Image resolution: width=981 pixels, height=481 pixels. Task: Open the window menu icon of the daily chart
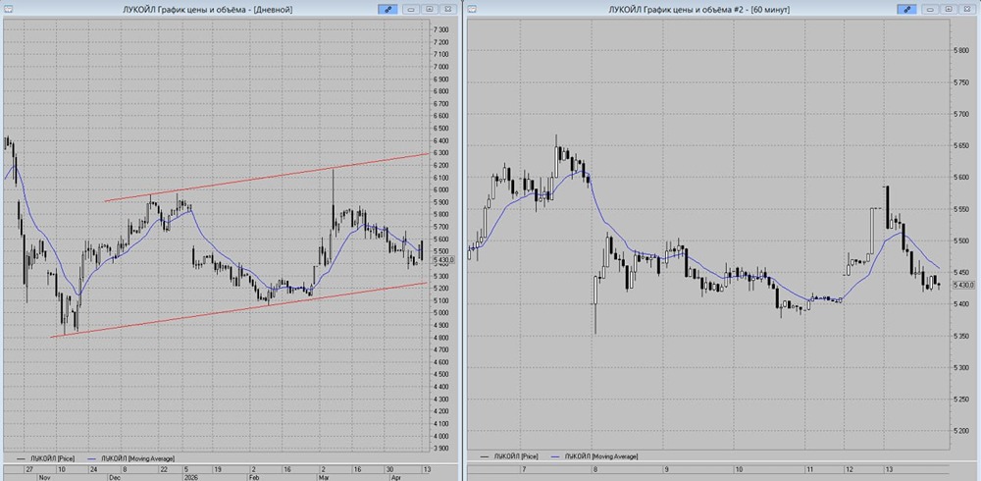click(x=8, y=10)
